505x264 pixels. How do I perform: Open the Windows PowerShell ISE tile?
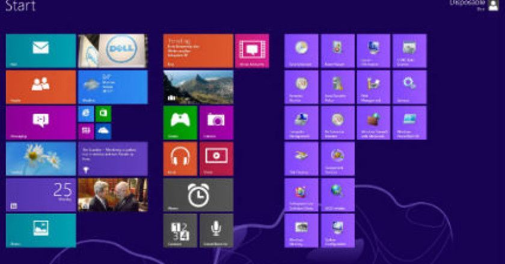coord(409,123)
